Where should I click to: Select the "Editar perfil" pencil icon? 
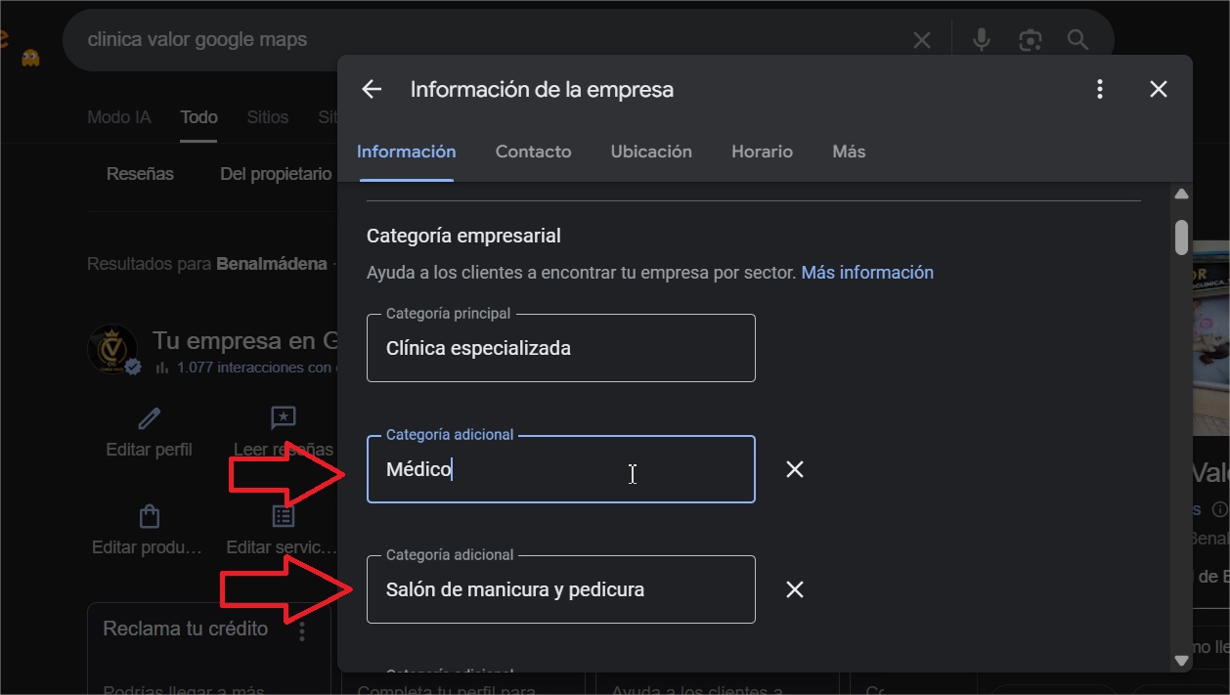(148, 417)
